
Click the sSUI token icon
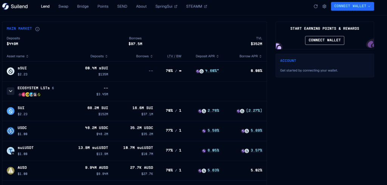(x=11, y=71)
